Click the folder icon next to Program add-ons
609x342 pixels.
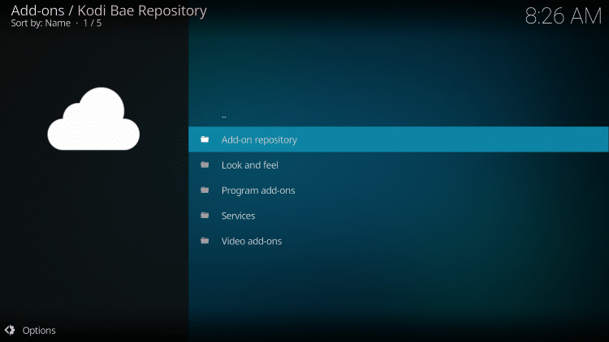(205, 190)
